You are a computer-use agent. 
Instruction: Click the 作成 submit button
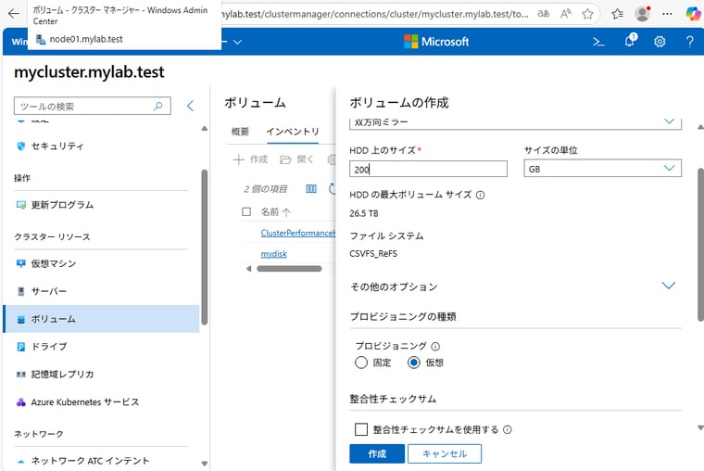[377, 454]
